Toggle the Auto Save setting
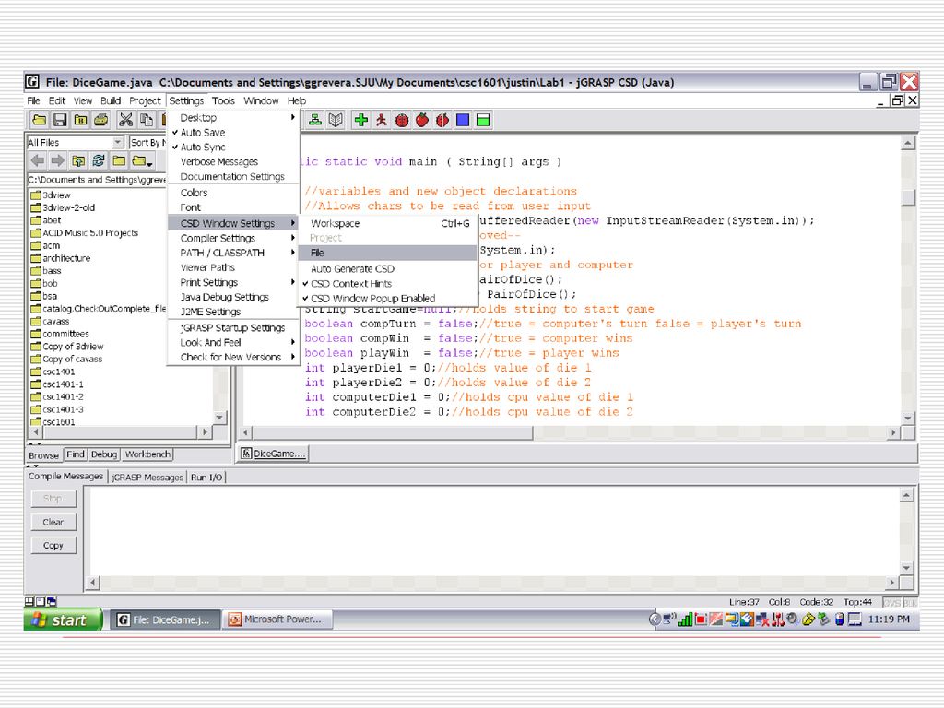This screenshot has width=944, height=708. pos(203,133)
